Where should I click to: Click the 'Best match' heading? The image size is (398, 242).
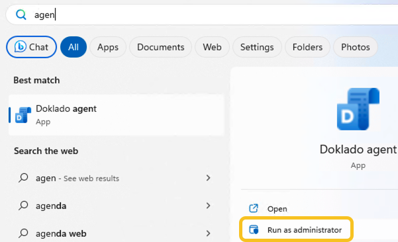tap(36, 80)
